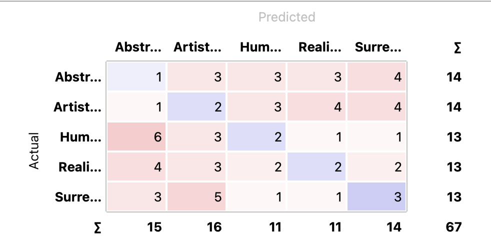Click the Reali row header

80,167
